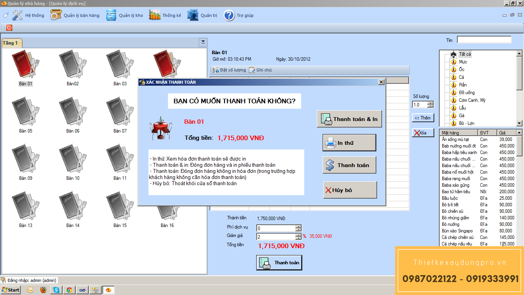Close the Xác nhận thanh toán dialog

(381, 82)
